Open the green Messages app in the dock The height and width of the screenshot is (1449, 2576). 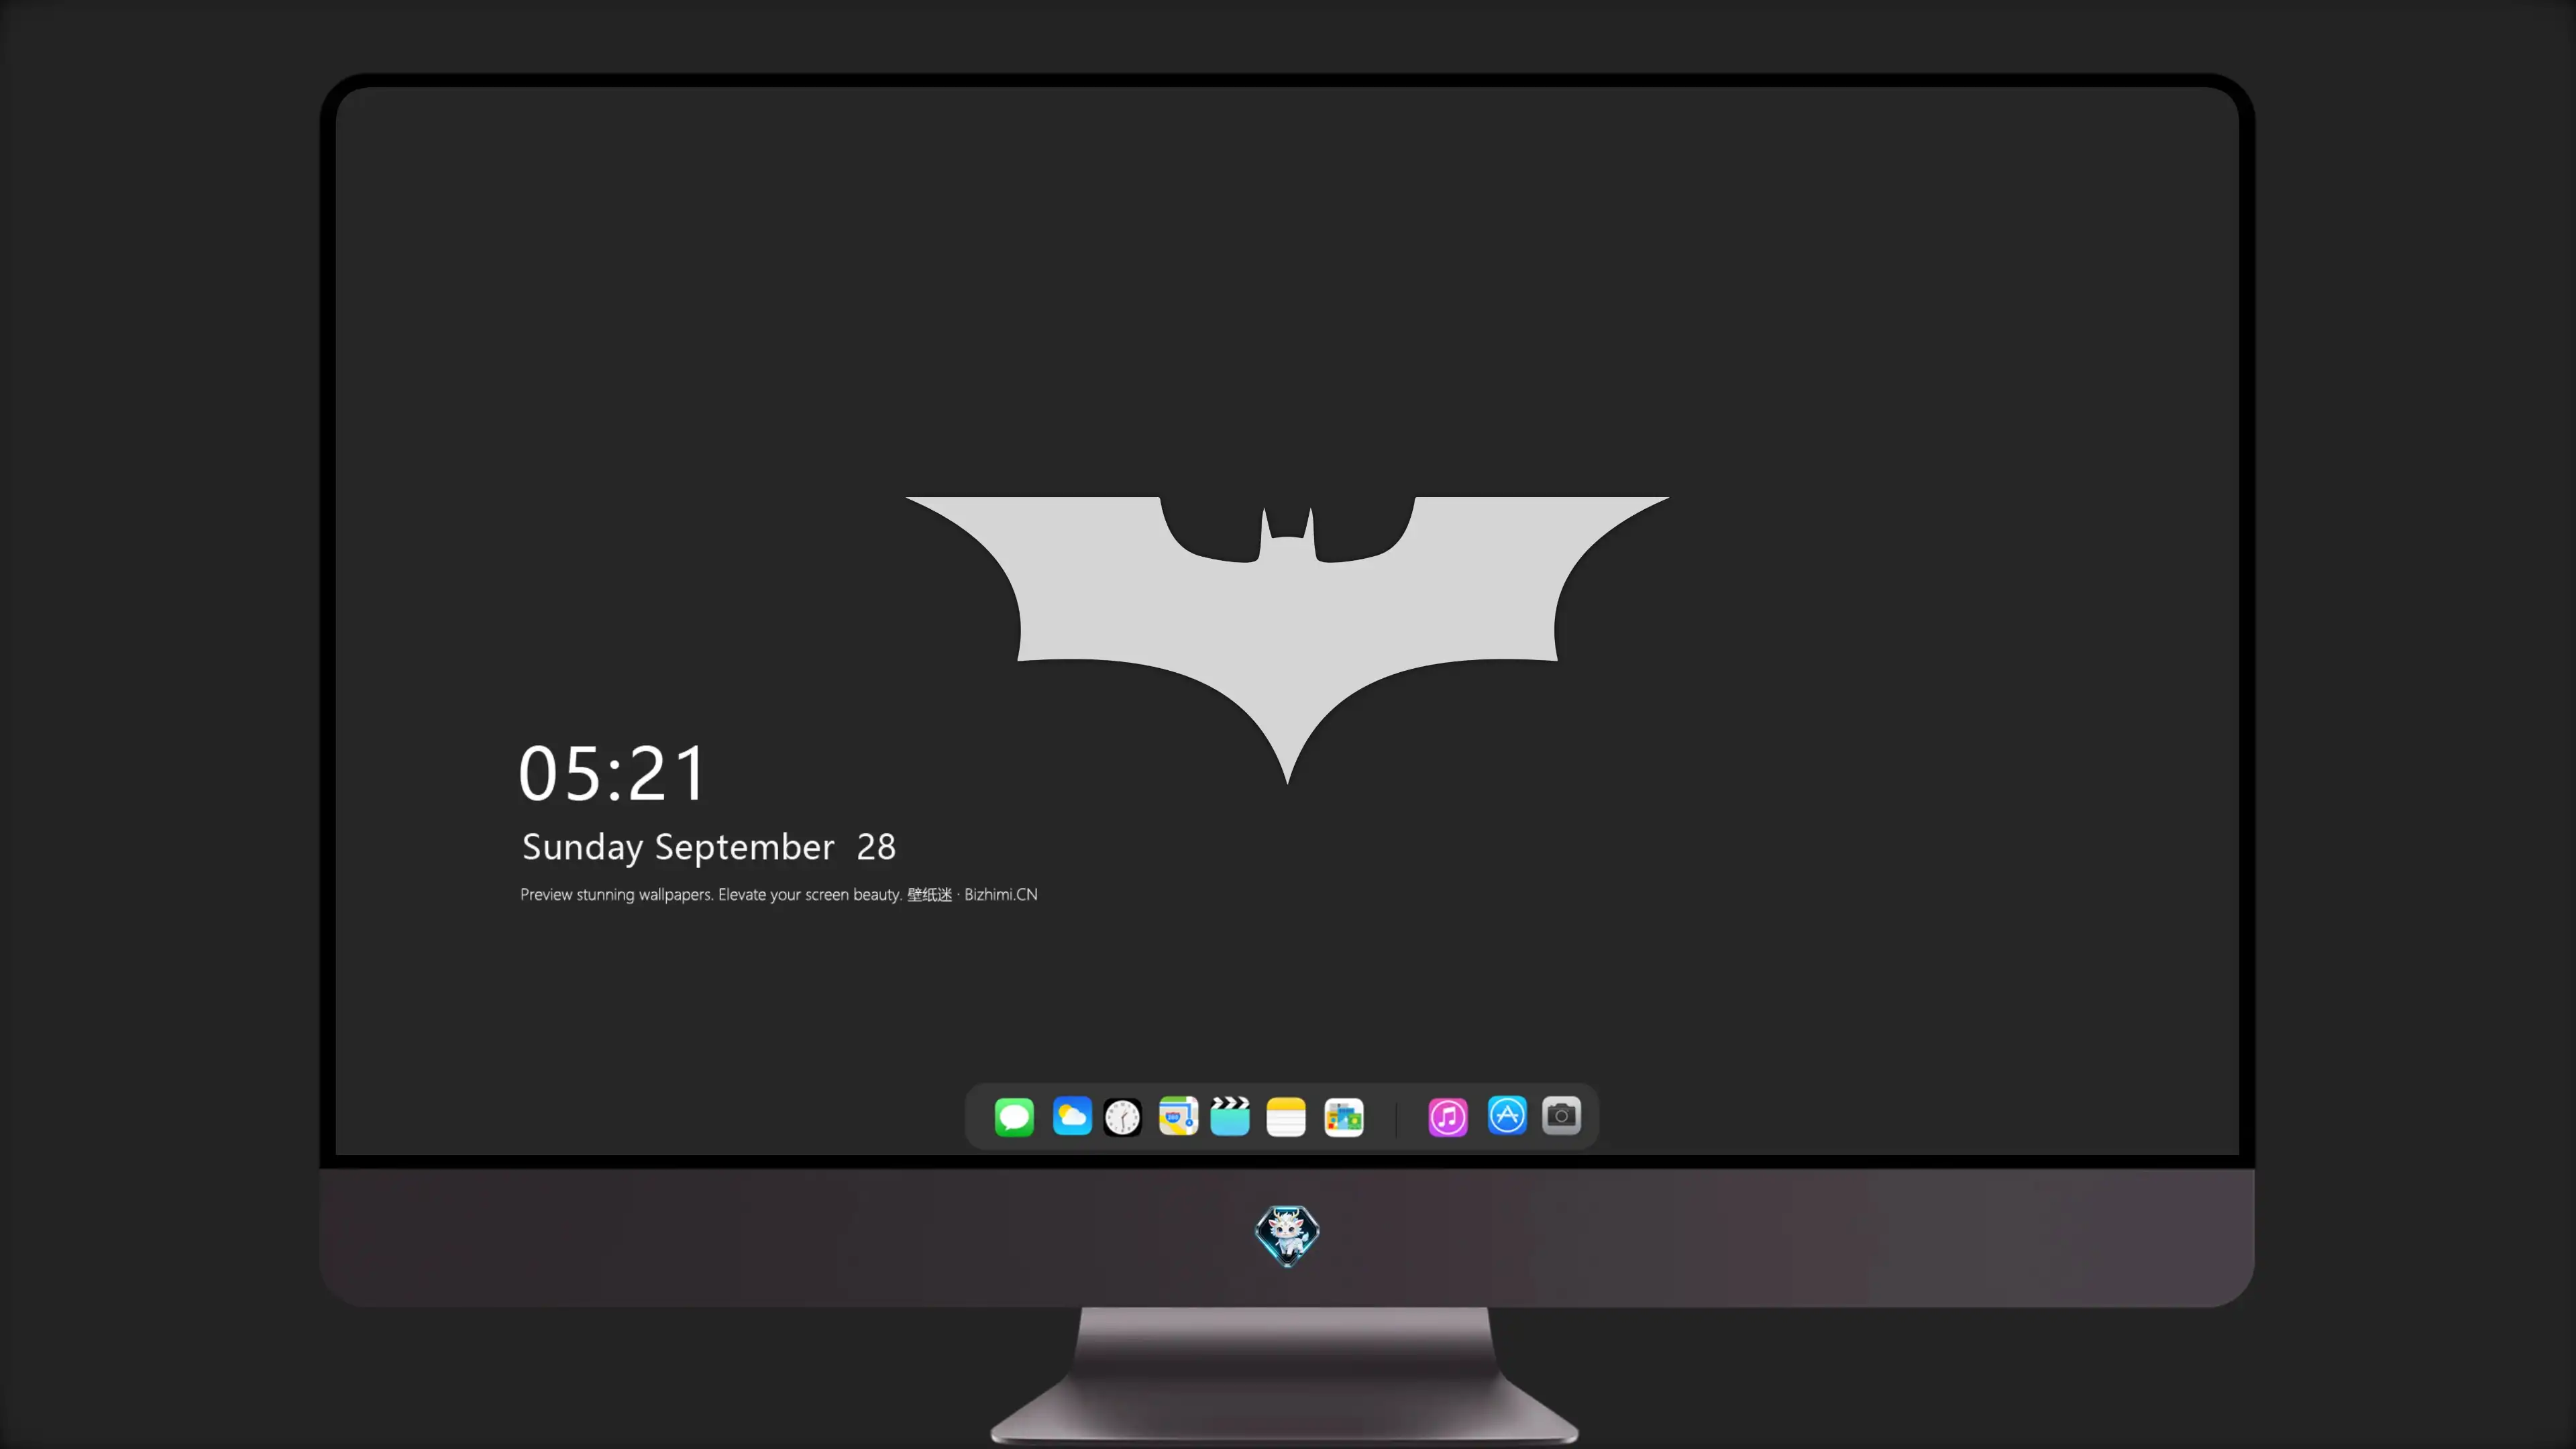click(x=1014, y=1116)
